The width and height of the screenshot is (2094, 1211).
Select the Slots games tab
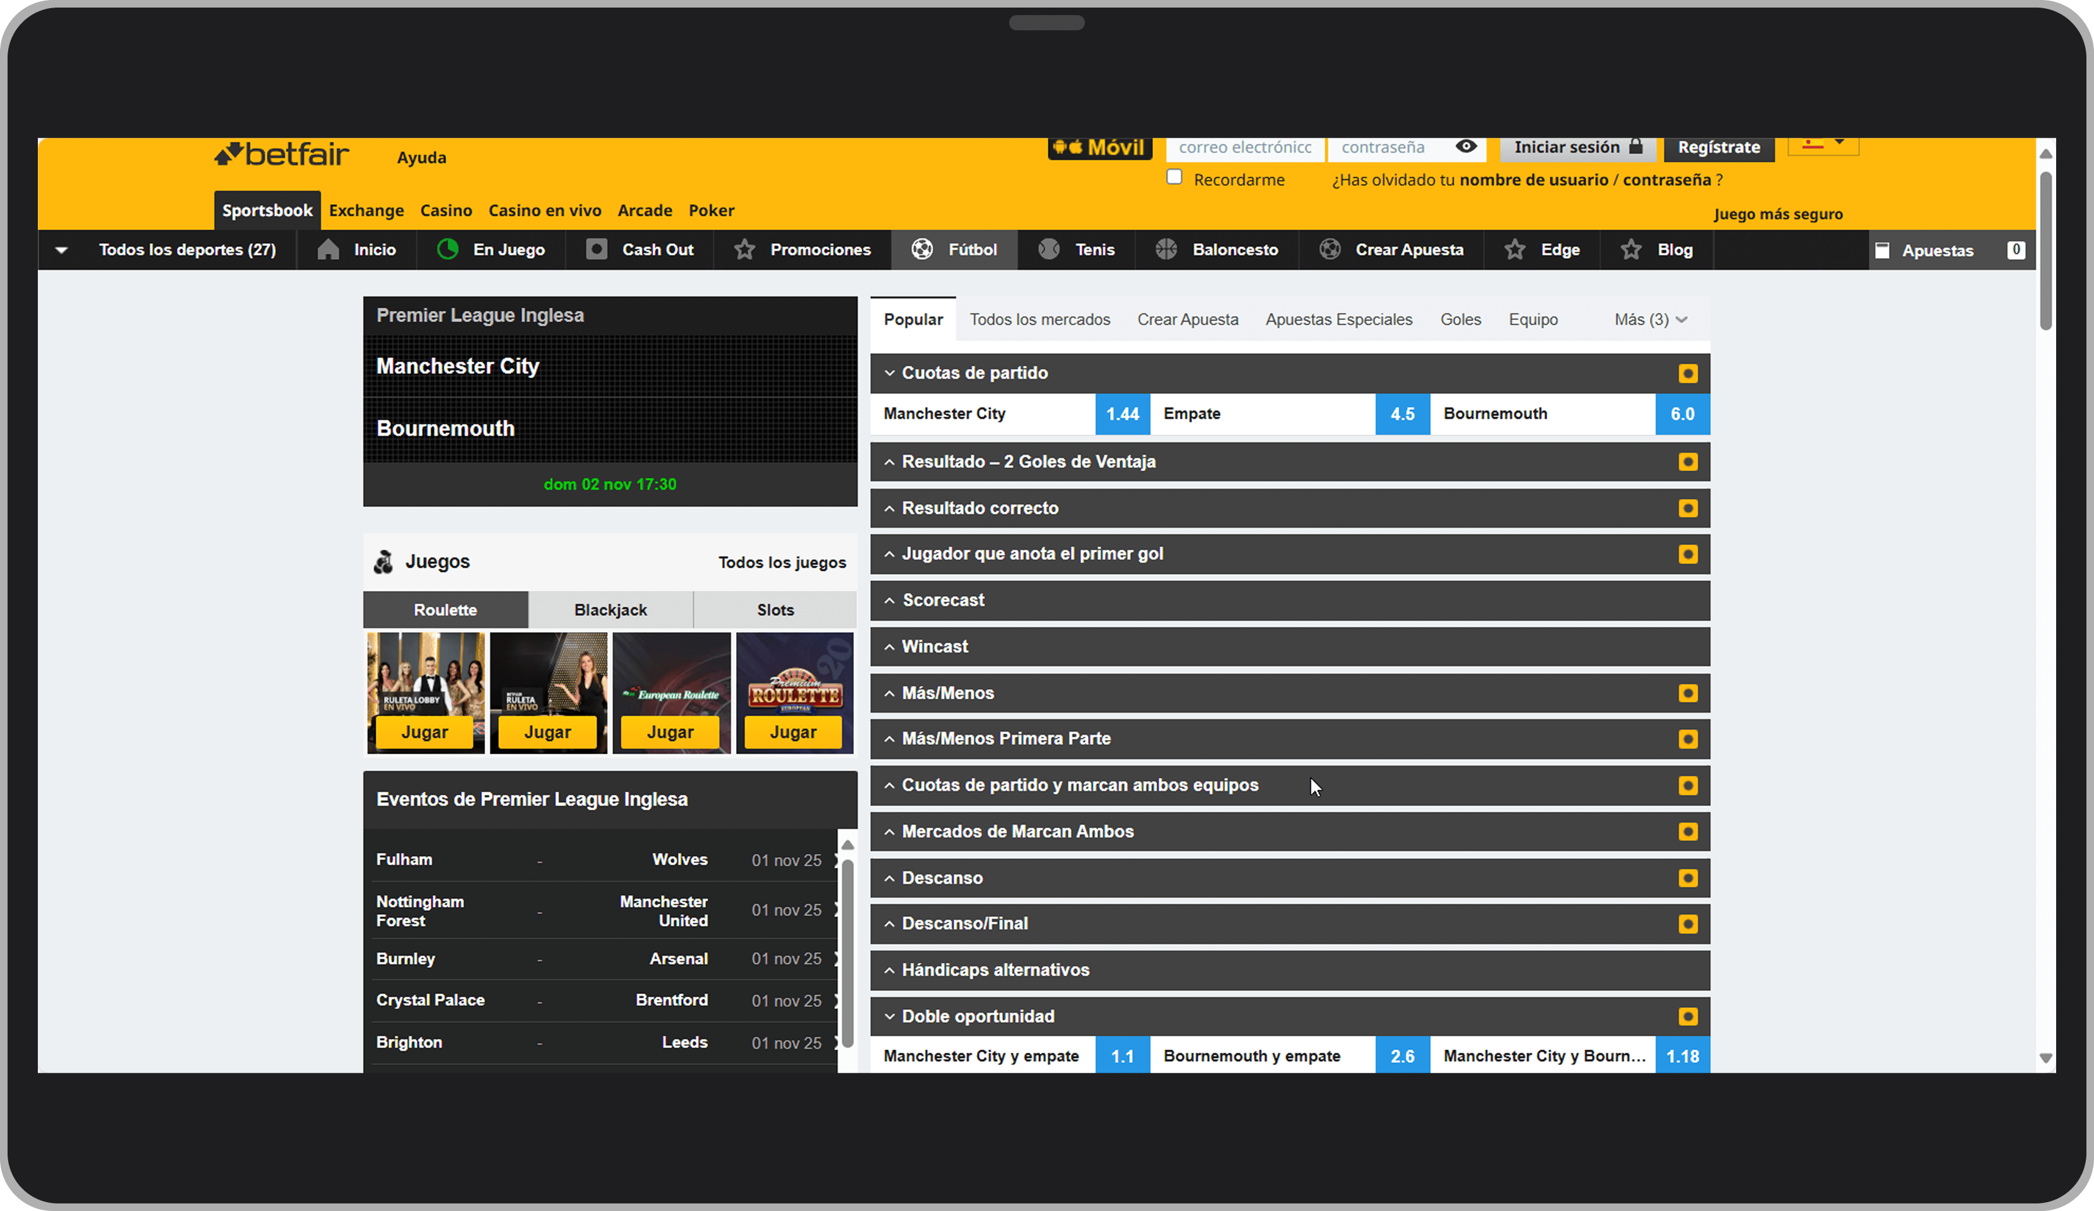pyautogui.click(x=775, y=610)
